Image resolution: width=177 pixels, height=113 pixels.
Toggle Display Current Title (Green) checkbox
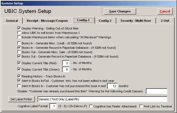click(x=19, y=69)
